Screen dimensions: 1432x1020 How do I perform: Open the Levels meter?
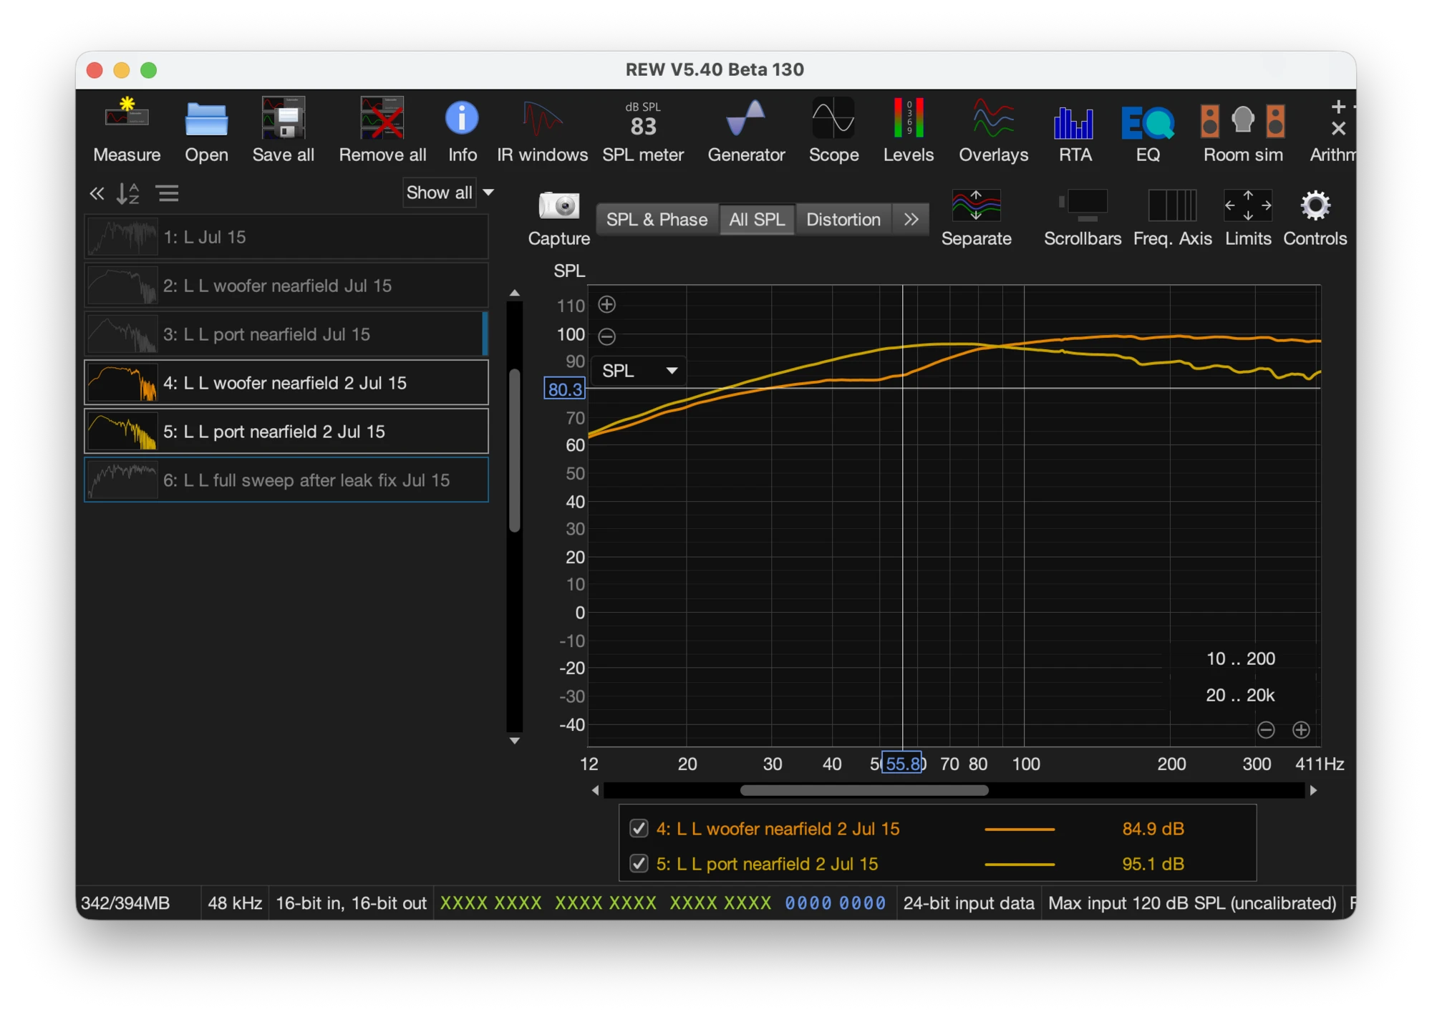click(x=908, y=130)
